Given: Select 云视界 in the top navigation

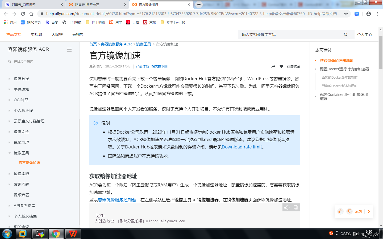Looking at the screenshot, I should click(77, 34).
